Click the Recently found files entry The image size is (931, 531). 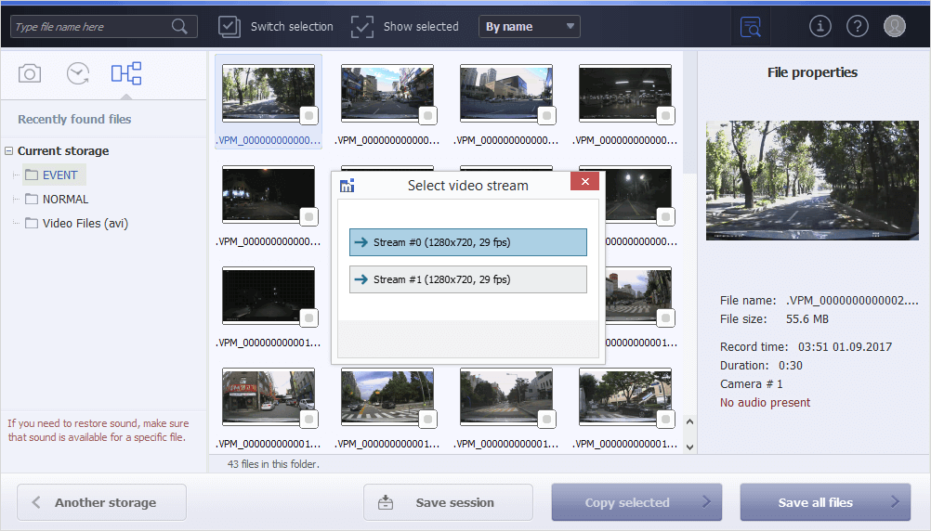74,119
